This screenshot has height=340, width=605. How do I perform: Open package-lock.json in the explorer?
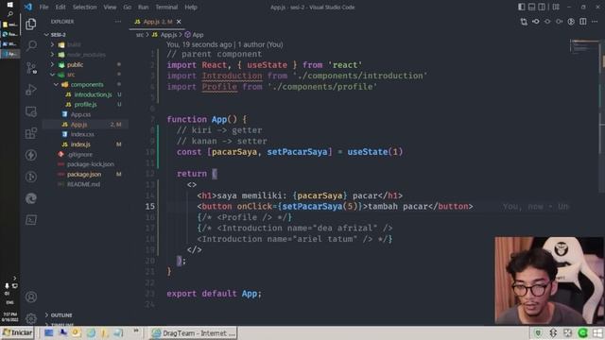(91, 164)
